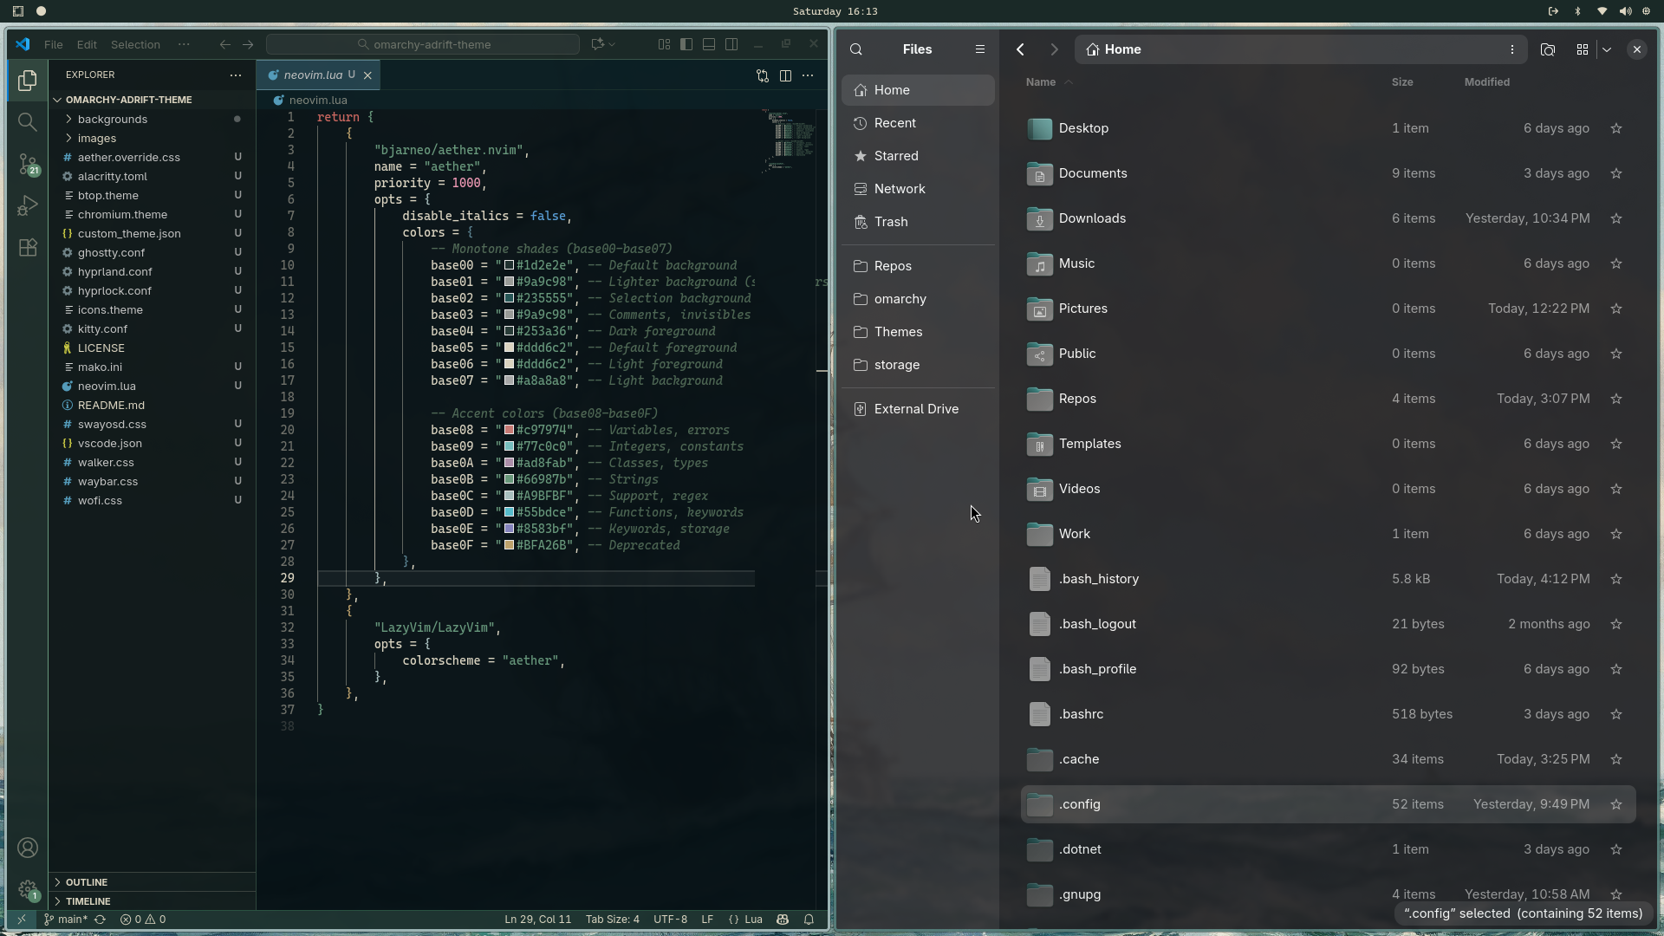Screen dimensions: 1664x936
Task: Open editor More Actions ellipsis
Action: click(808, 75)
